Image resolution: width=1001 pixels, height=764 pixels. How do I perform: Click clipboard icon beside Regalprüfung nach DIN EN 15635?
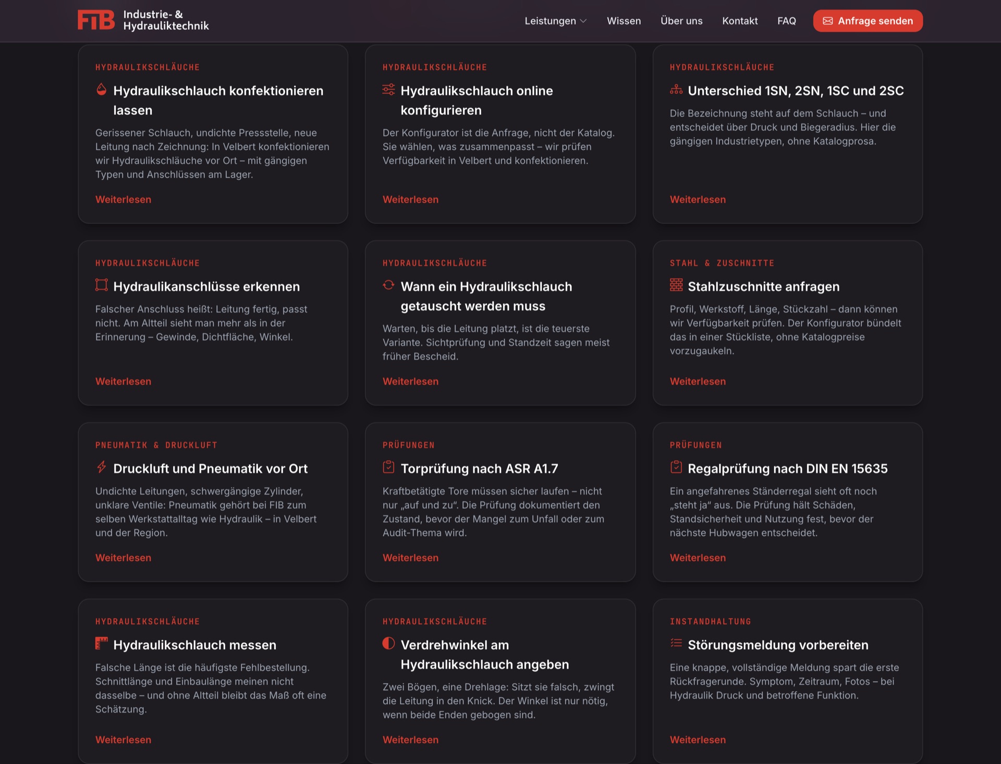pos(676,467)
